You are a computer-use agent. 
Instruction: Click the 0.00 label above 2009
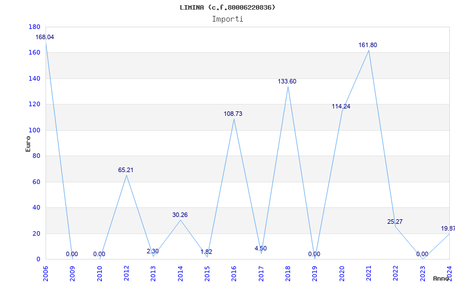(x=72, y=254)
